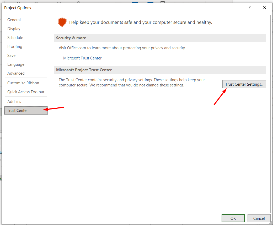Confirm changes with the OK button

(x=233, y=218)
